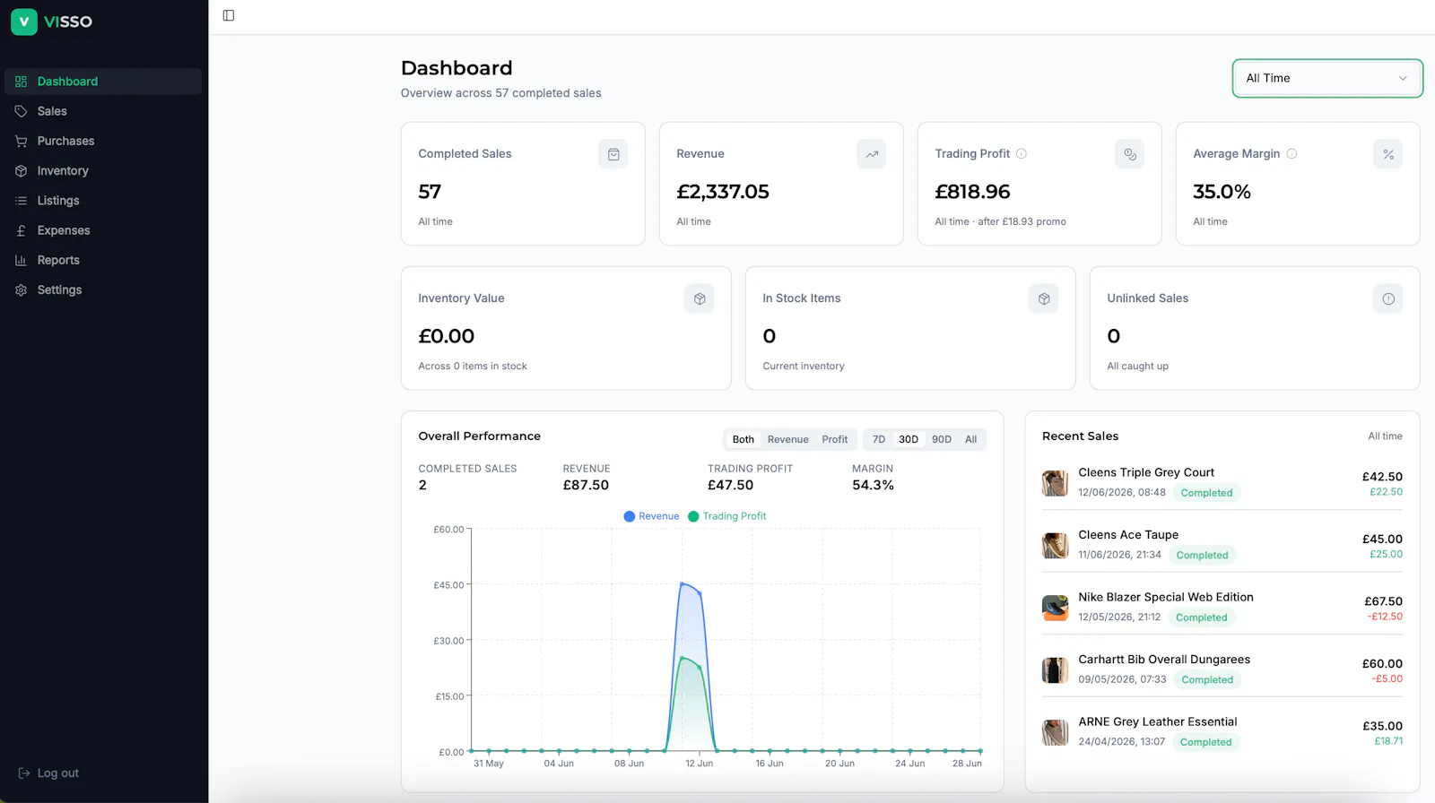Open the Sales menu item

(103, 111)
